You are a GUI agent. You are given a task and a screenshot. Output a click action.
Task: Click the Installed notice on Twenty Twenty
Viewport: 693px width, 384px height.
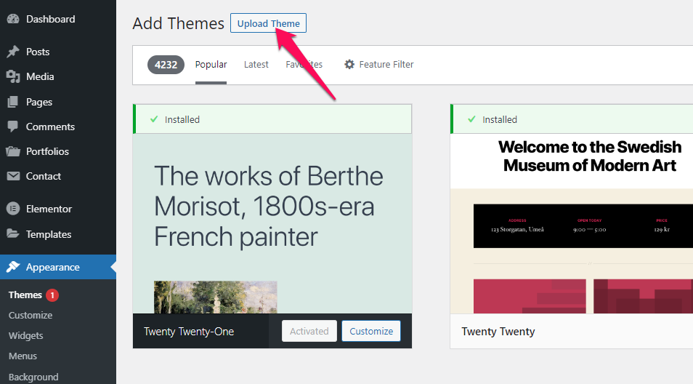click(x=572, y=119)
